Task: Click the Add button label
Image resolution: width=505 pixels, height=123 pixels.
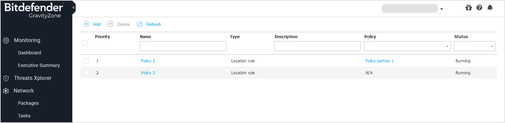Action: point(97,24)
